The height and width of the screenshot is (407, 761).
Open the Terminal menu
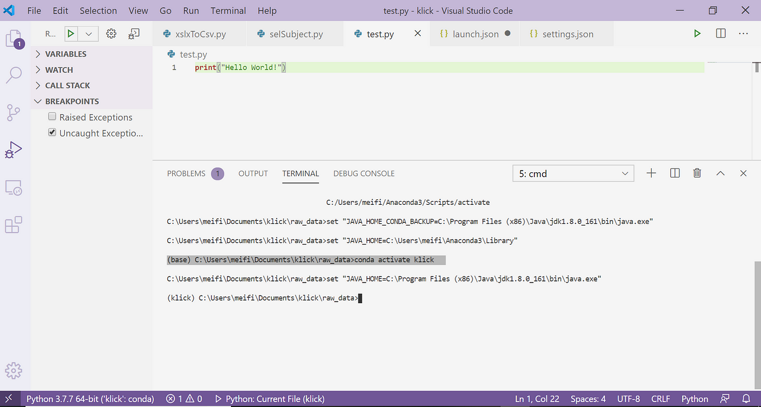[x=228, y=10]
